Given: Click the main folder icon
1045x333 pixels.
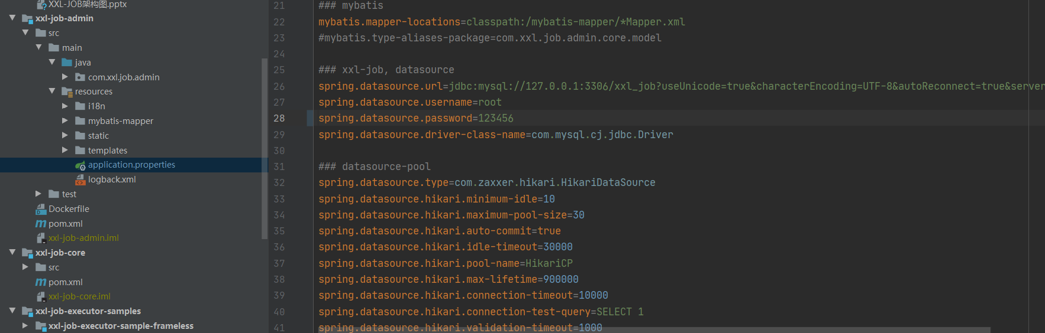Looking at the screenshot, I should [54, 47].
